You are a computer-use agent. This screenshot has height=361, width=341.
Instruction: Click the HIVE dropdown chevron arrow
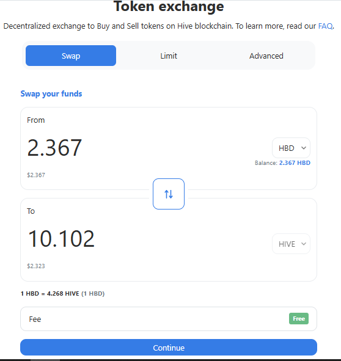click(x=304, y=244)
